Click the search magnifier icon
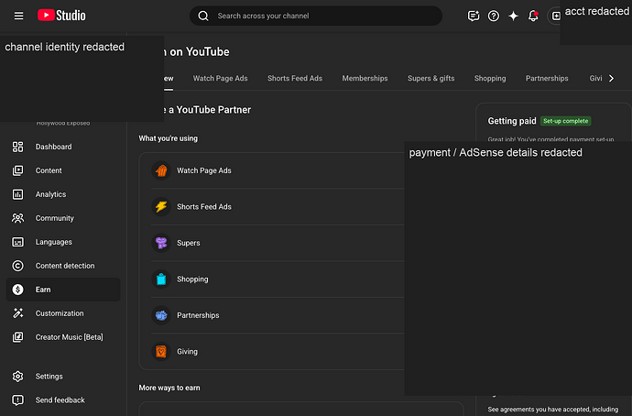 point(203,16)
